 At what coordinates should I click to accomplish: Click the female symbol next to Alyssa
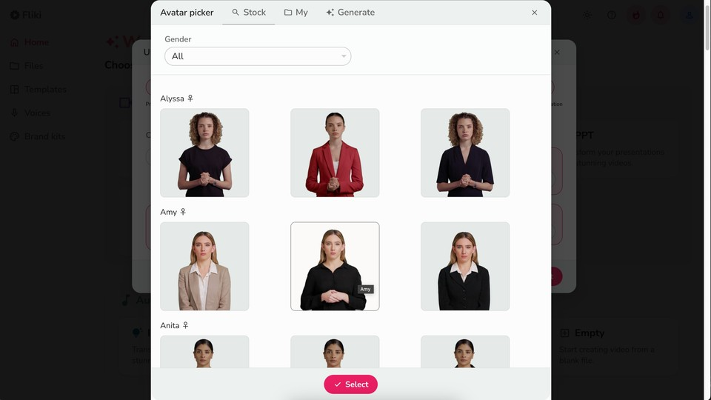[x=190, y=98]
